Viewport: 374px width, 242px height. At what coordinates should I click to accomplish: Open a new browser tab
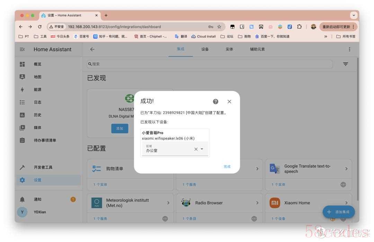point(106,15)
